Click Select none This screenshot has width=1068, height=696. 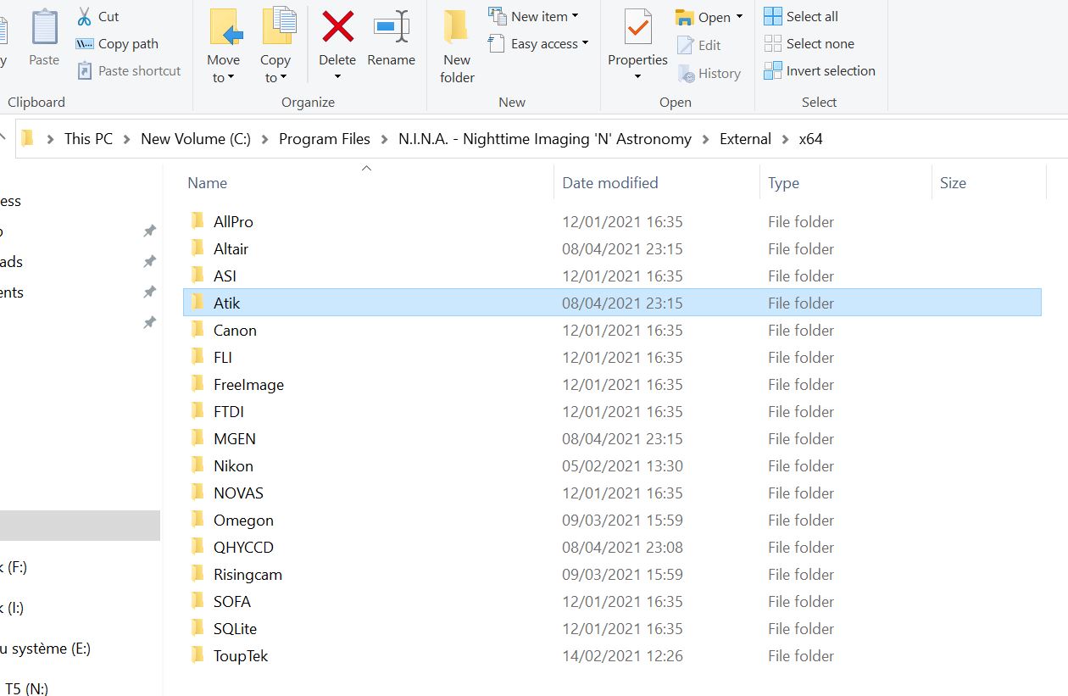(809, 43)
